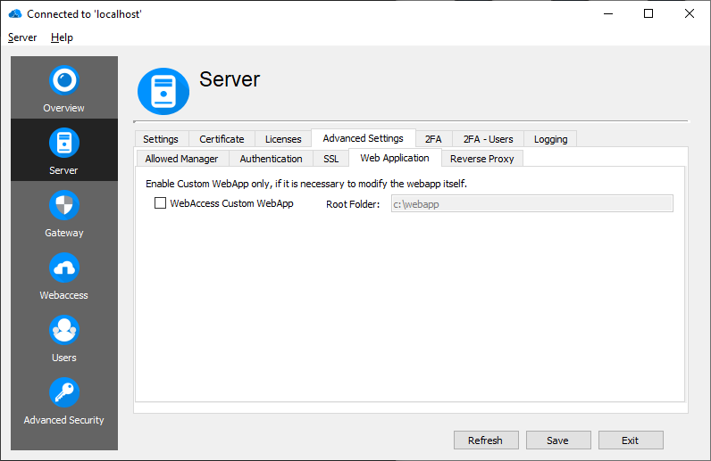The image size is (711, 461).
Task: Minimize the window
Action: tap(608, 13)
